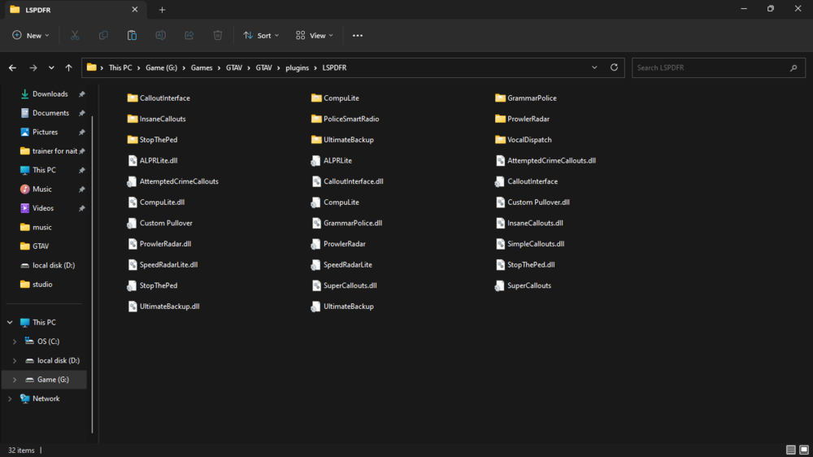Collapse This PC tree node
Image resolution: width=813 pixels, height=457 pixels.
pos(10,323)
